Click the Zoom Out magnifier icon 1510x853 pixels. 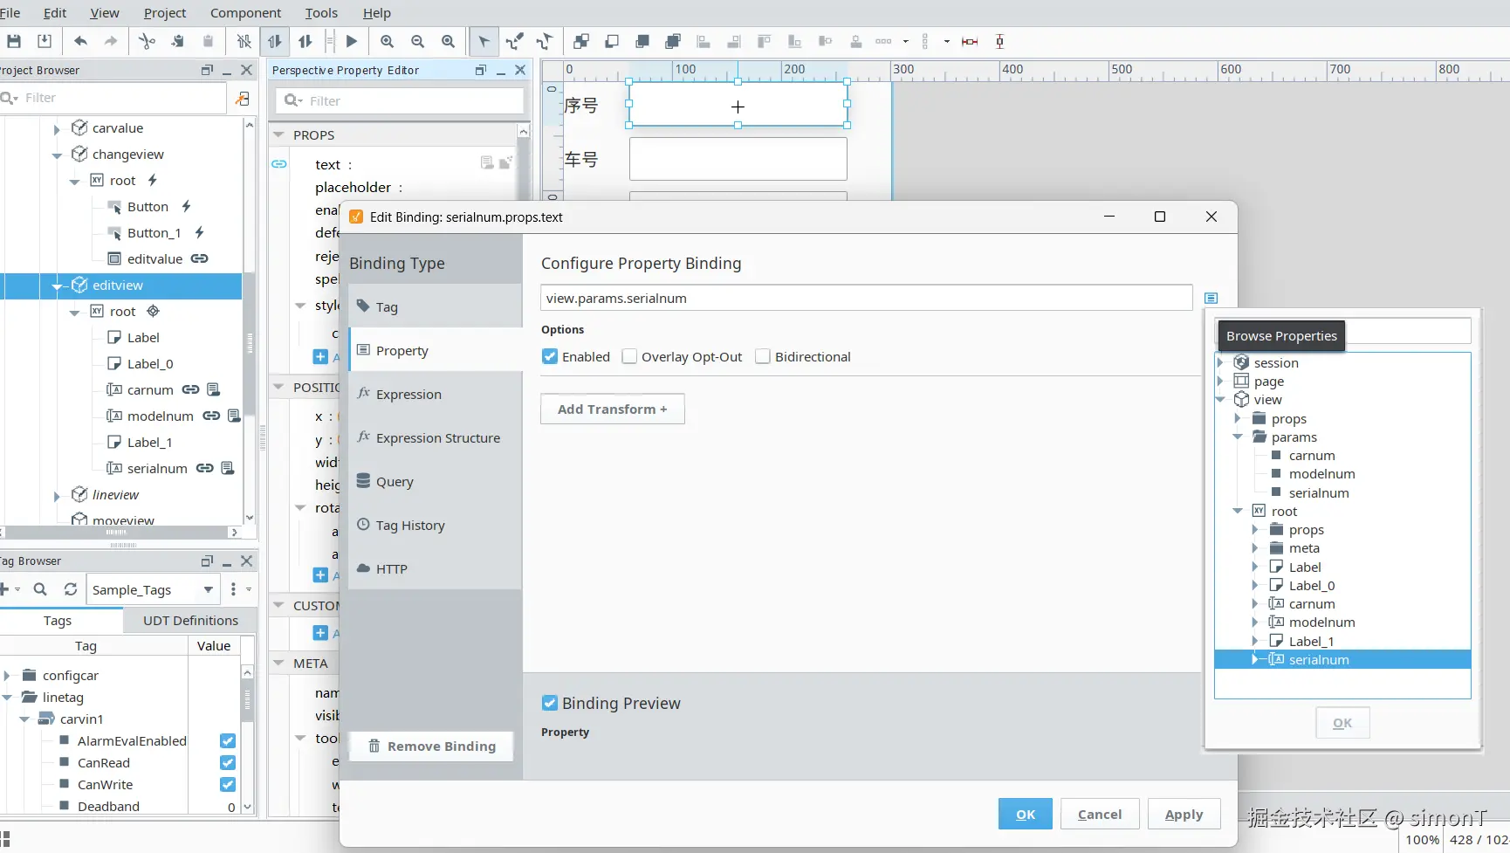tap(418, 41)
